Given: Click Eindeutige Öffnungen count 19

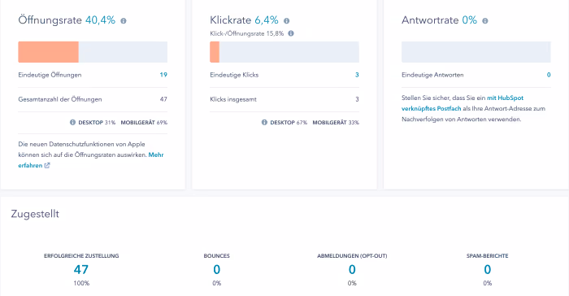Looking at the screenshot, I should click(163, 75).
